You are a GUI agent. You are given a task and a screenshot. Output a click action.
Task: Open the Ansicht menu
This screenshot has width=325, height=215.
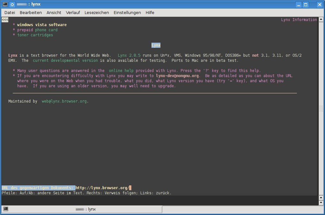pyautogui.click(x=54, y=13)
